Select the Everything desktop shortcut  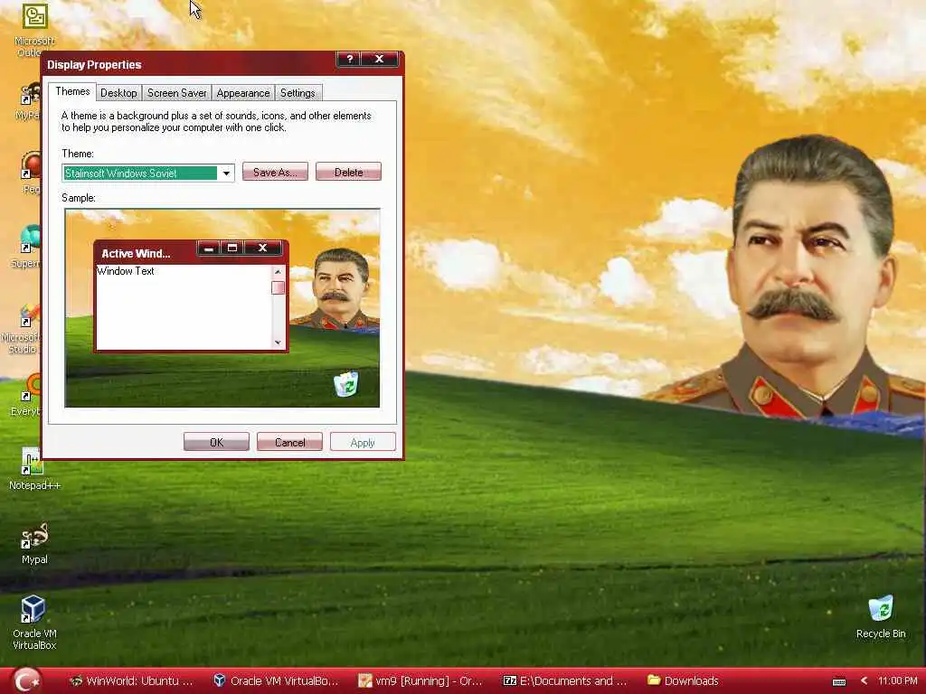click(27, 394)
